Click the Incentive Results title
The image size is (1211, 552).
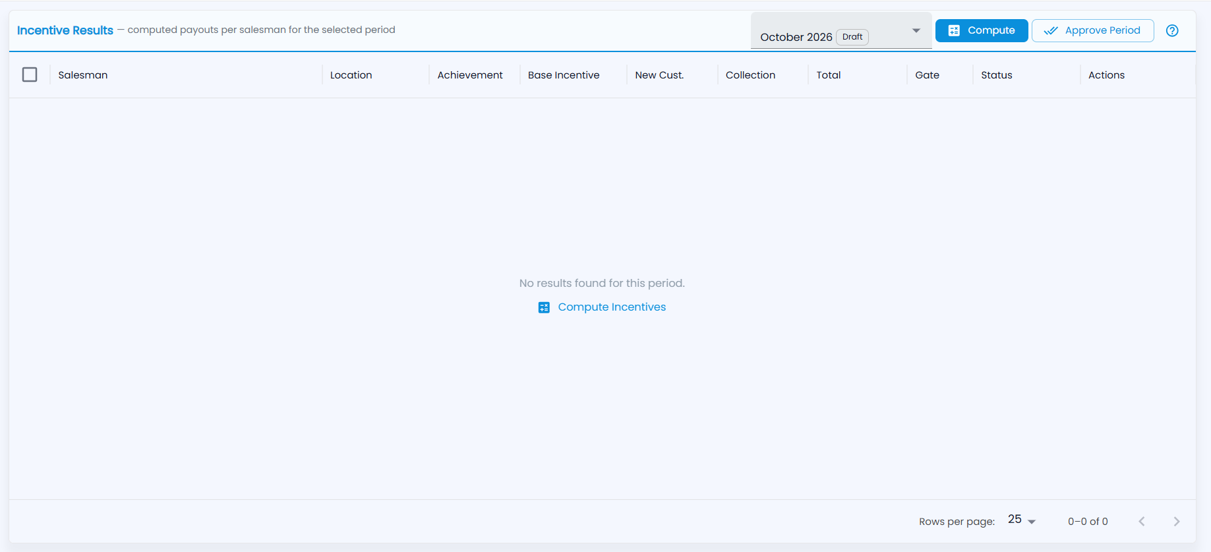[x=65, y=30]
